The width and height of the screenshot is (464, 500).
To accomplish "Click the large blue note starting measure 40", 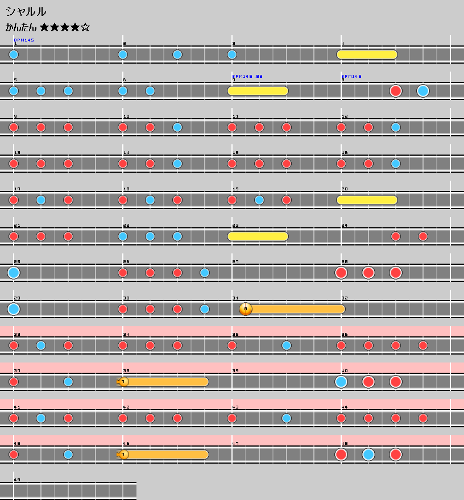I will [x=341, y=382].
